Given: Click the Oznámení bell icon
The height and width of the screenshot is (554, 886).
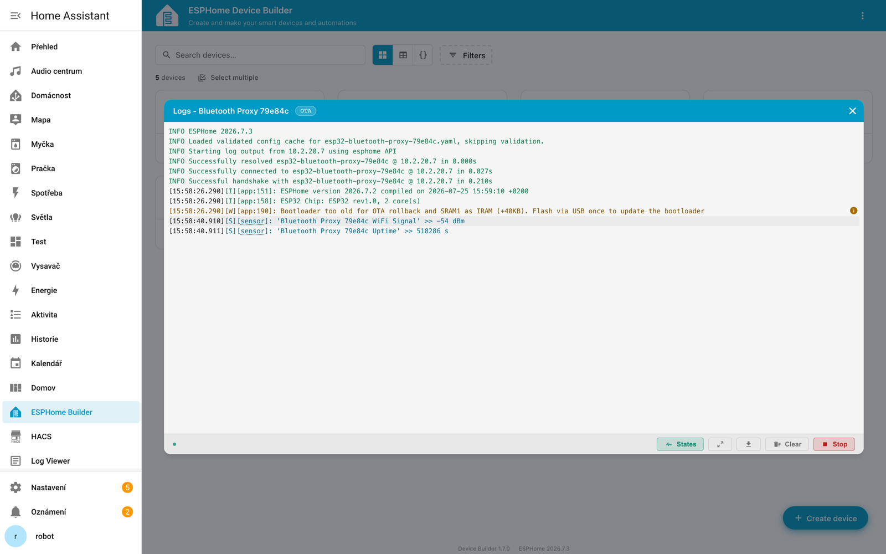Looking at the screenshot, I should pyautogui.click(x=16, y=512).
